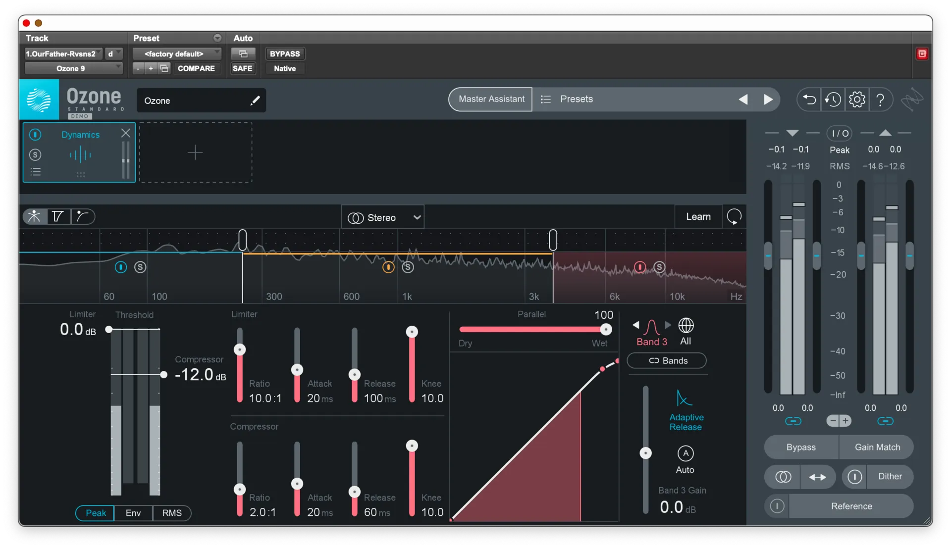The width and height of the screenshot is (951, 548).
Task: Open the Dynamics module options list icon
Action: pyautogui.click(x=36, y=172)
